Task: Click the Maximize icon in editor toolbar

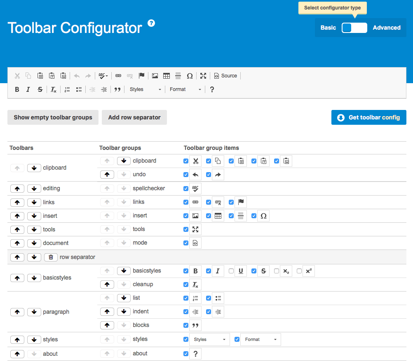Action: [203, 76]
